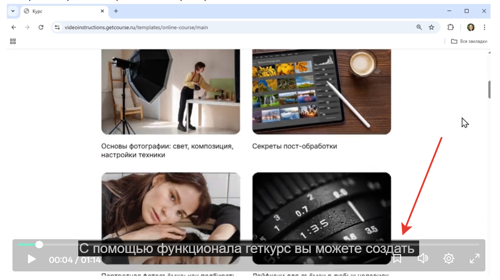This screenshot has width=500, height=280.
Task: Open the browser Extensions puzzle icon
Action: [x=450, y=27]
